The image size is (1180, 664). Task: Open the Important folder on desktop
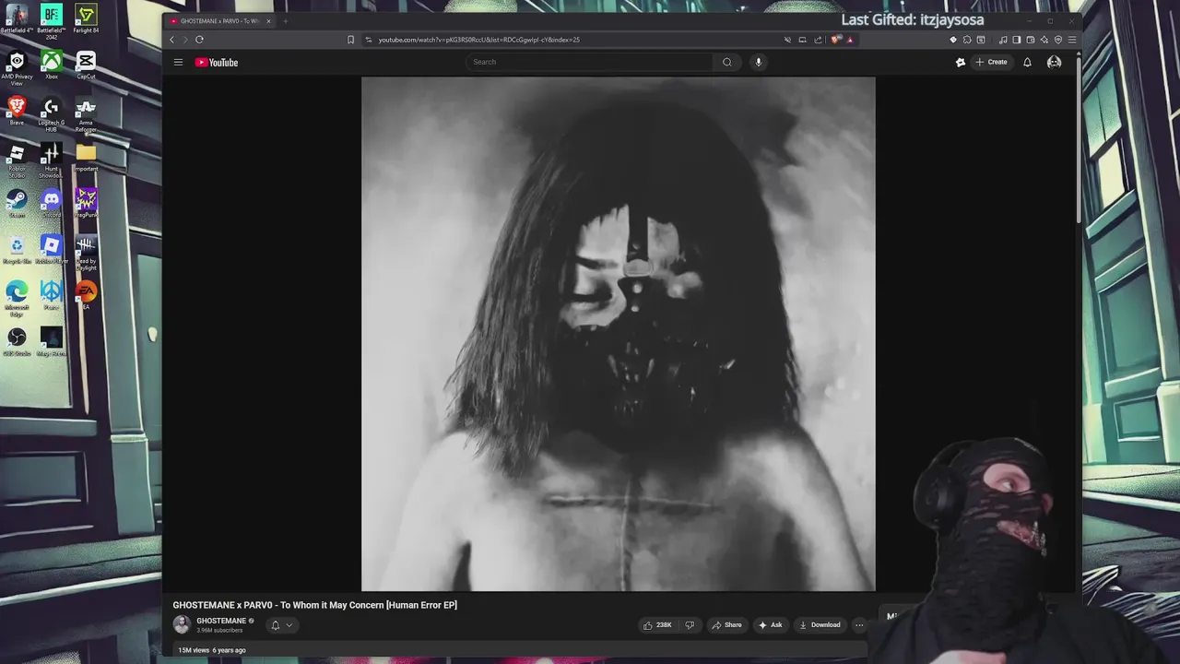point(86,158)
